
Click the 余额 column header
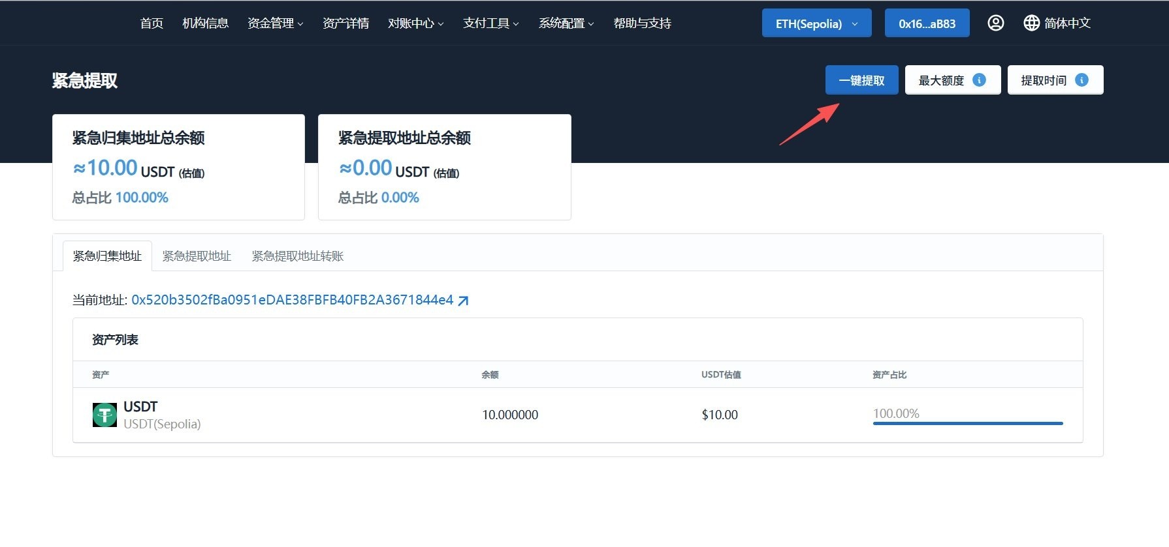(490, 375)
